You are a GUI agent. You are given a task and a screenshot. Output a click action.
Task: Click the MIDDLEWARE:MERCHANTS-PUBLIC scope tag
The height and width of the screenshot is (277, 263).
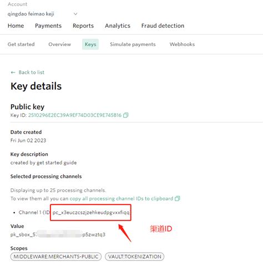coord(56,257)
